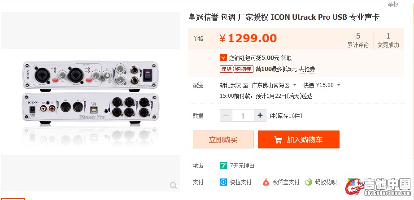
Task: Increase quantity with the plus button
Action: pos(260,116)
